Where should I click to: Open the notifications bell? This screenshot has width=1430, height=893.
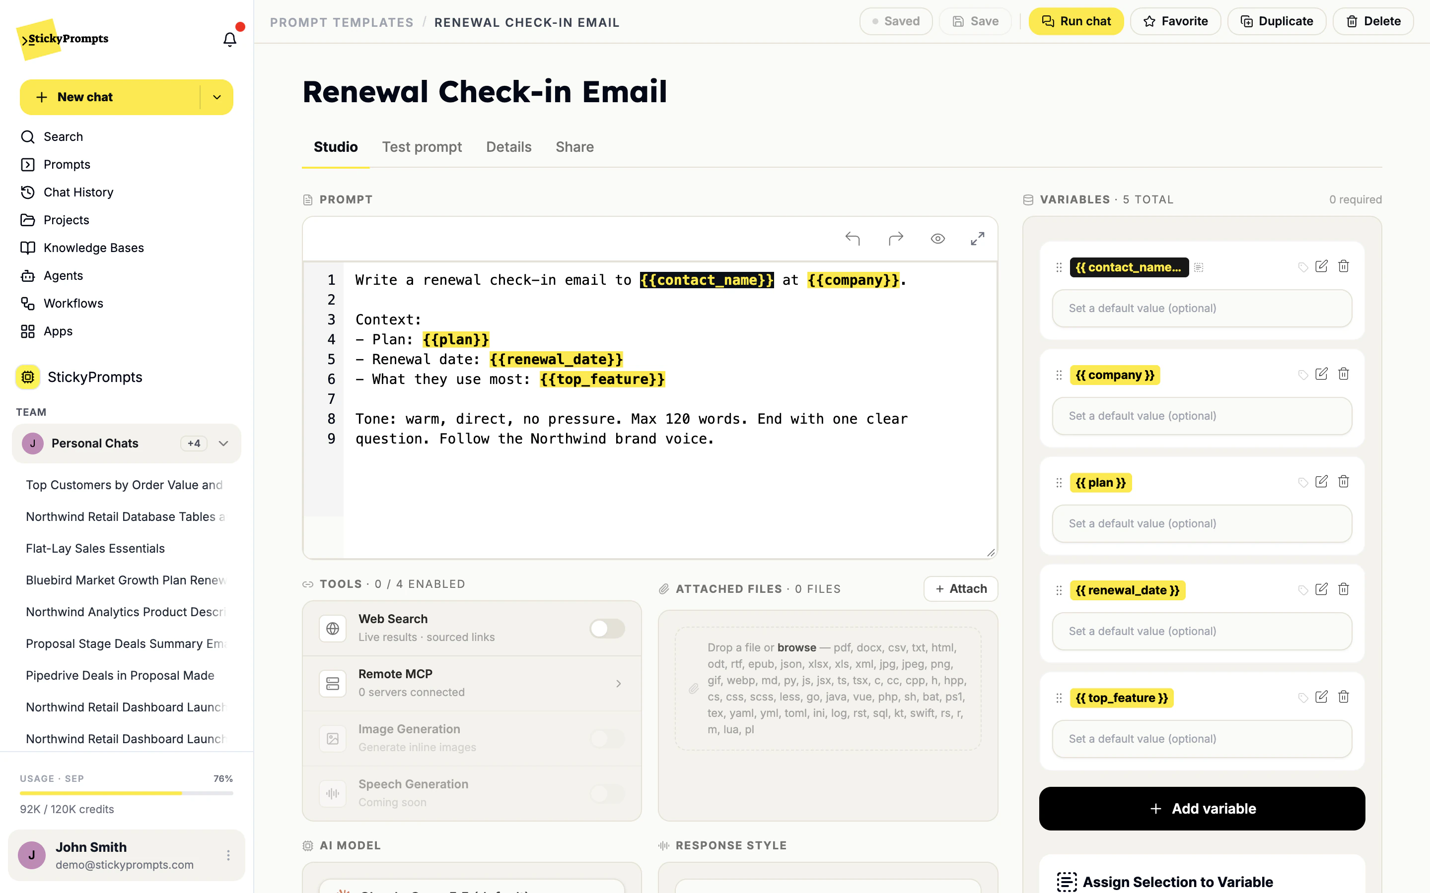pyautogui.click(x=229, y=39)
